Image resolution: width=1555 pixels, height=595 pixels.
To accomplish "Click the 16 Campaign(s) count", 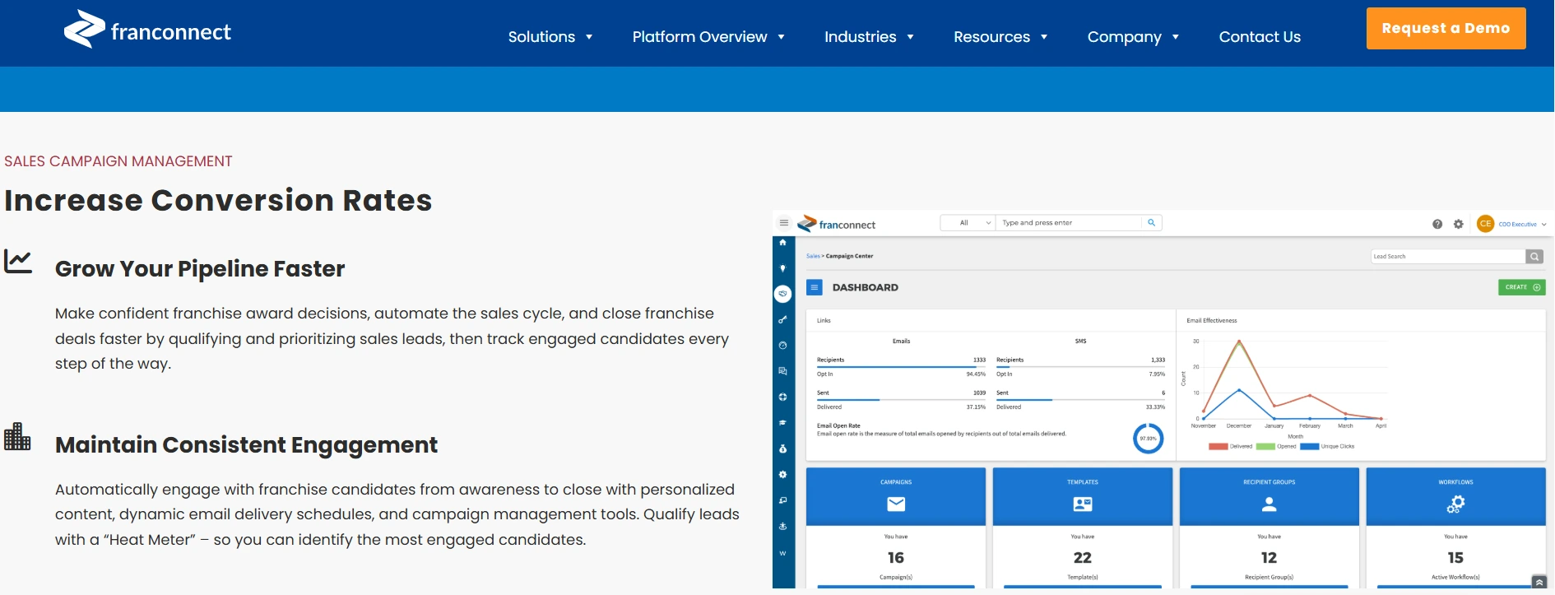I will pyautogui.click(x=896, y=558).
